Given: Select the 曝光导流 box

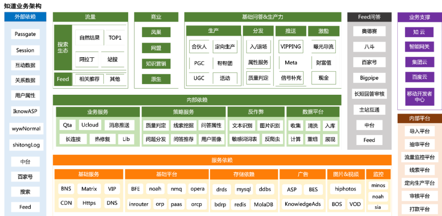Looking at the screenshot, I should click(324, 47).
